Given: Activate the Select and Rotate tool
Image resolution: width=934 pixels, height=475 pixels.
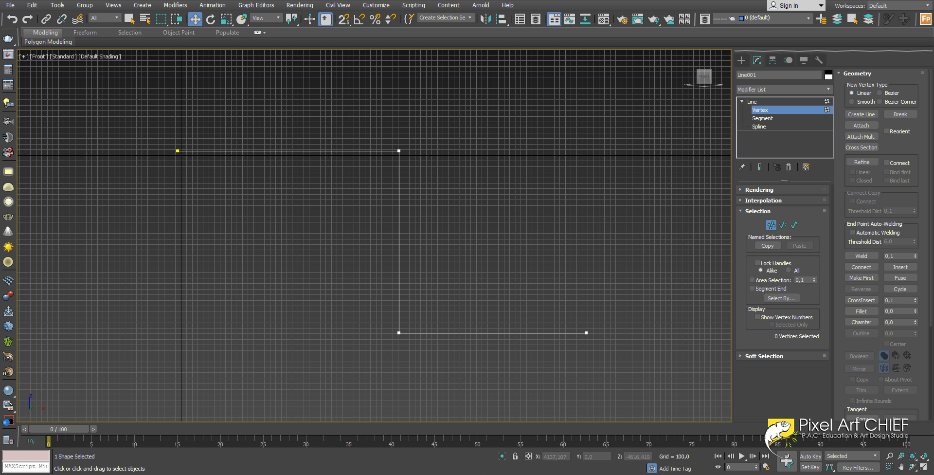Looking at the screenshot, I should click(x=211, y=19).
